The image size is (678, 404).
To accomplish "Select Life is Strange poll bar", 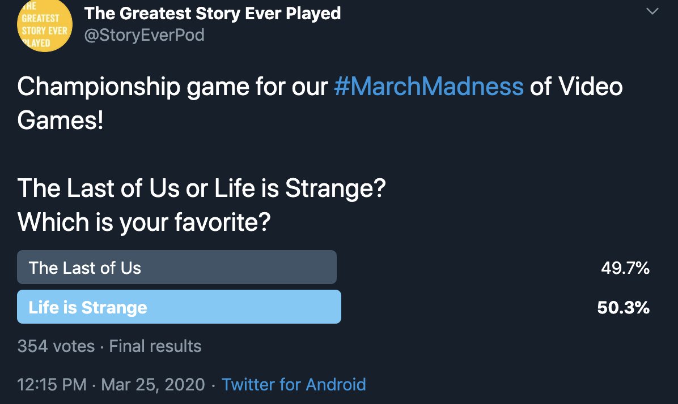I will [x=179, y=307].
